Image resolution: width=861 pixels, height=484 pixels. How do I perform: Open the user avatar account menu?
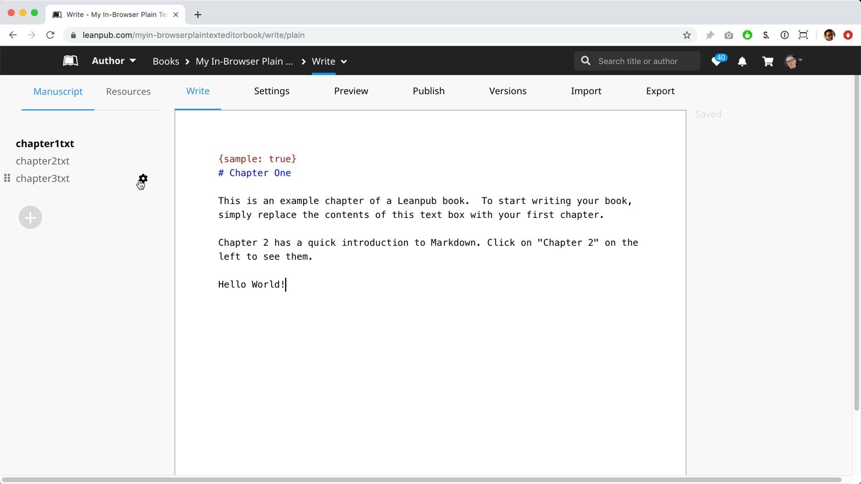pyautogui.click(x=792, y=61)
